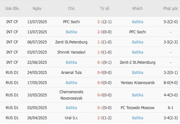180x124 pixels.
Task: Click the "Giải đấu" column header
Action: pyautogui.click(x=12, y=9)
